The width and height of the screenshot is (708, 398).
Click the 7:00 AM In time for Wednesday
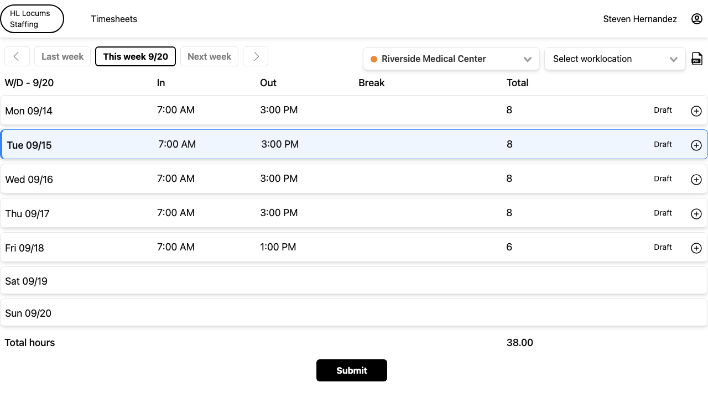tap(176, 179)
